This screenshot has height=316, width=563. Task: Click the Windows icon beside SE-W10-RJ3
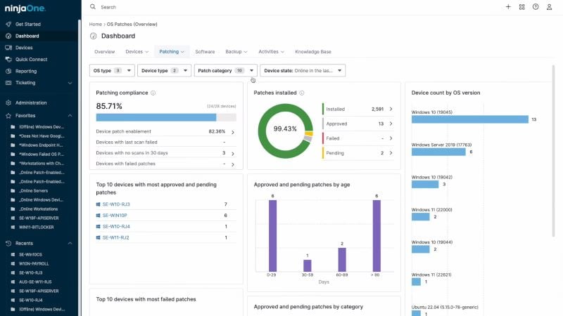tap(98, 204)
